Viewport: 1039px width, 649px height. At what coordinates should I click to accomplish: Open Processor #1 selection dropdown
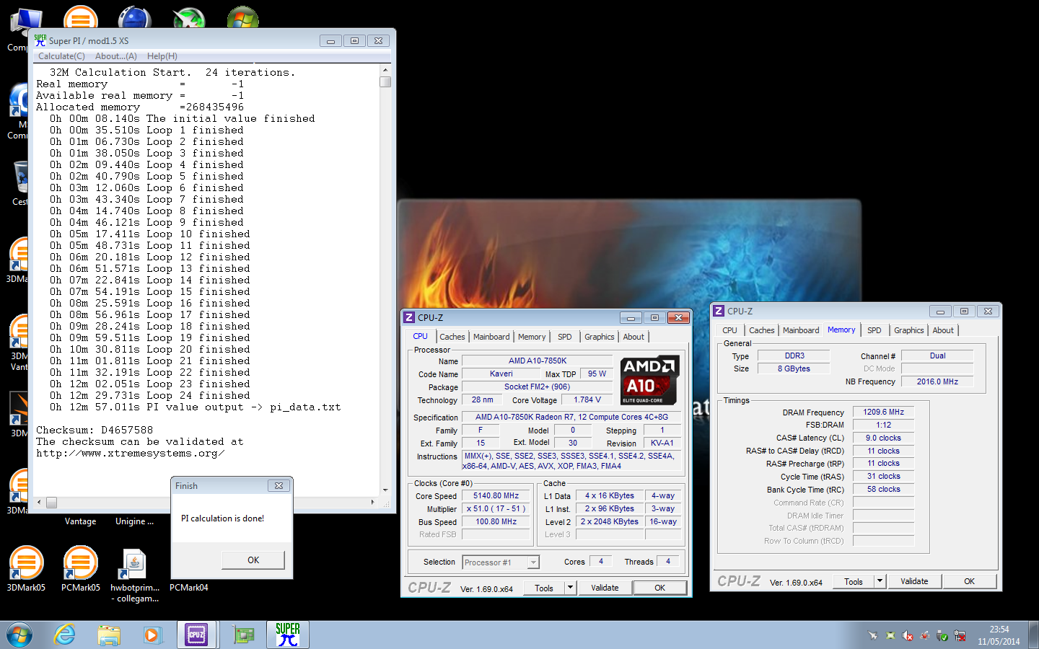coord(501,562)
